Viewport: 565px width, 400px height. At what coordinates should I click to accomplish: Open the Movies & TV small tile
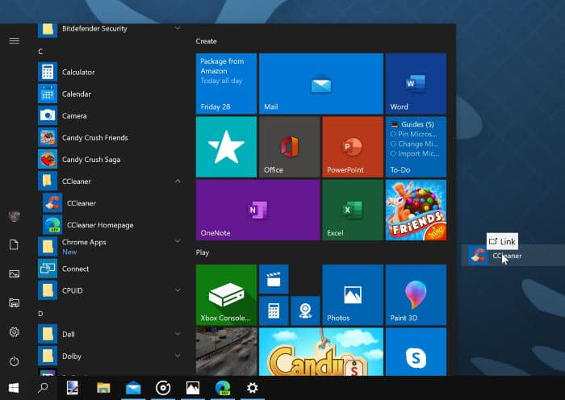click(274, 279)
